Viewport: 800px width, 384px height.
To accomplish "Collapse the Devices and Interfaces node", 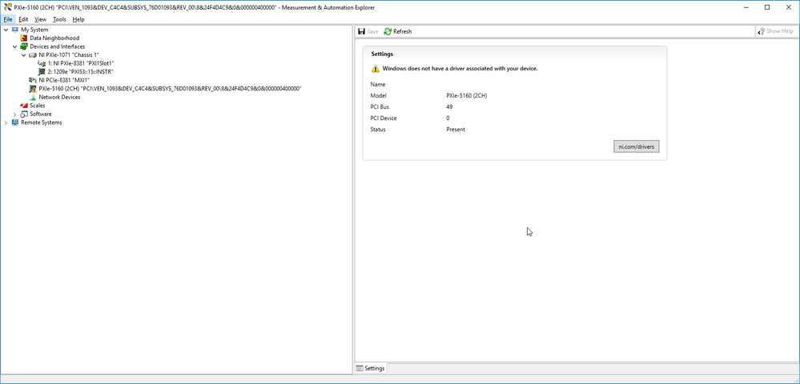I will pyautogui.click(x=14, y=46).
